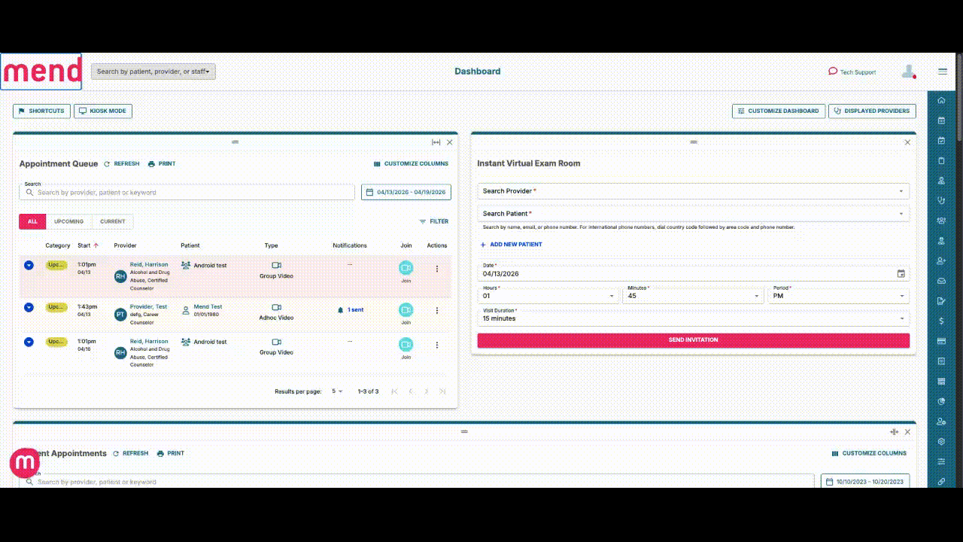Open the Mend Test patient link
963x542 pixels.
208,306
